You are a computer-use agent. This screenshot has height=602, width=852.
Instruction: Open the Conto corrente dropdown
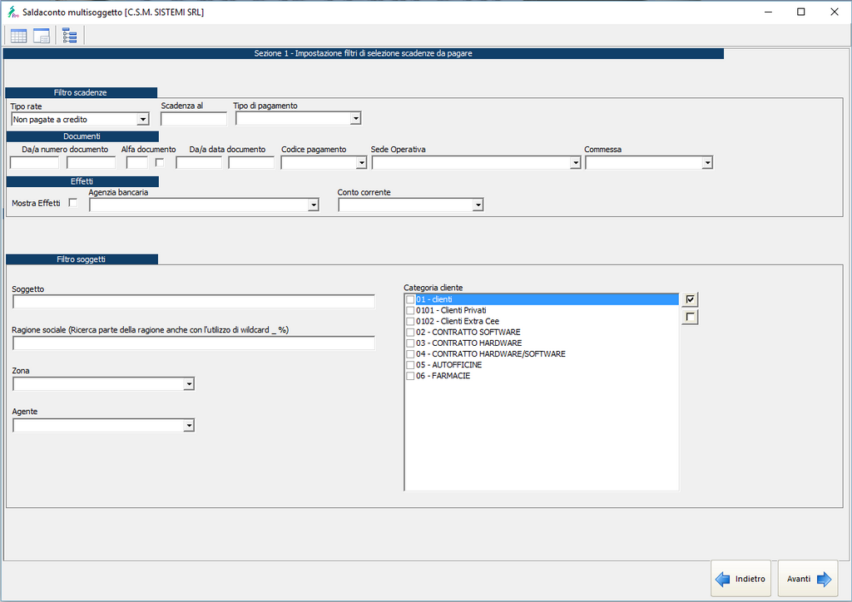coord(478,205)
